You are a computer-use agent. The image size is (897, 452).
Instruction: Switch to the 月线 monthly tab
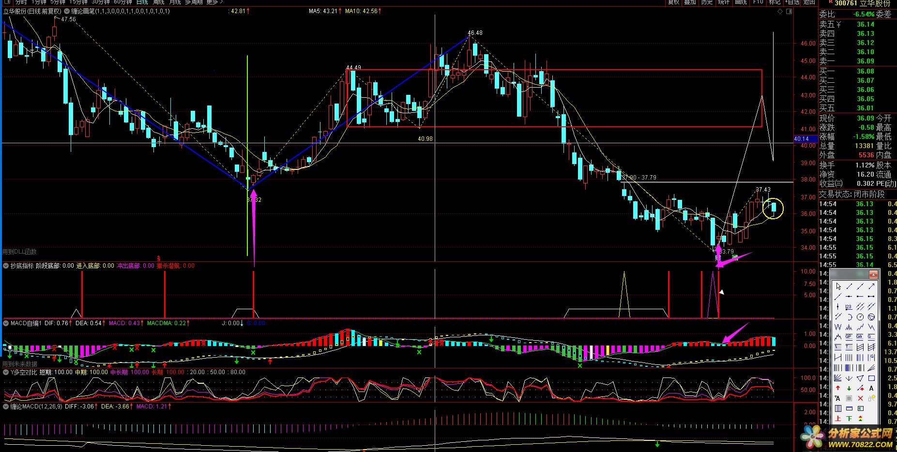(175, 2)
